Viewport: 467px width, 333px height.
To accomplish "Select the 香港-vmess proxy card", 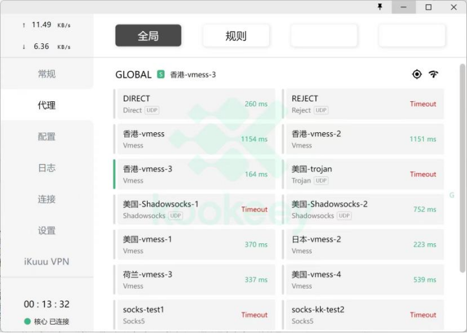I will tap(195, 139).
